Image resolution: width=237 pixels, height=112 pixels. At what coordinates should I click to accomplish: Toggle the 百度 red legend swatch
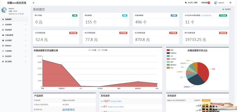click(168, 50)
